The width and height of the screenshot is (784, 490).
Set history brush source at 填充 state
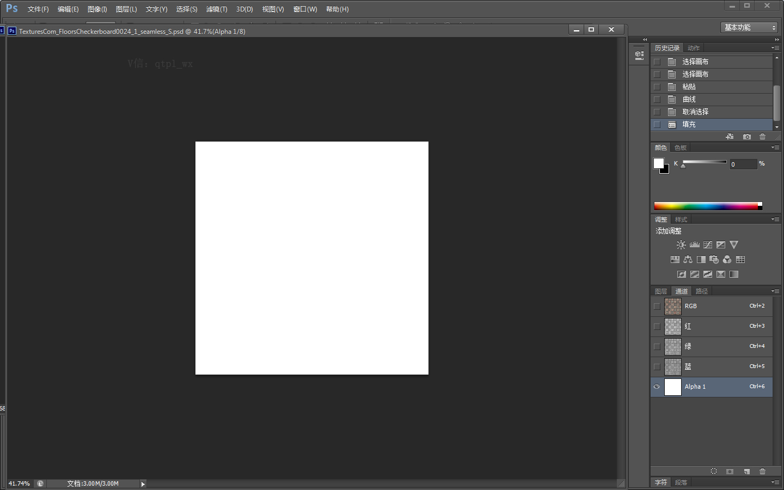click(x=657, y=125)
